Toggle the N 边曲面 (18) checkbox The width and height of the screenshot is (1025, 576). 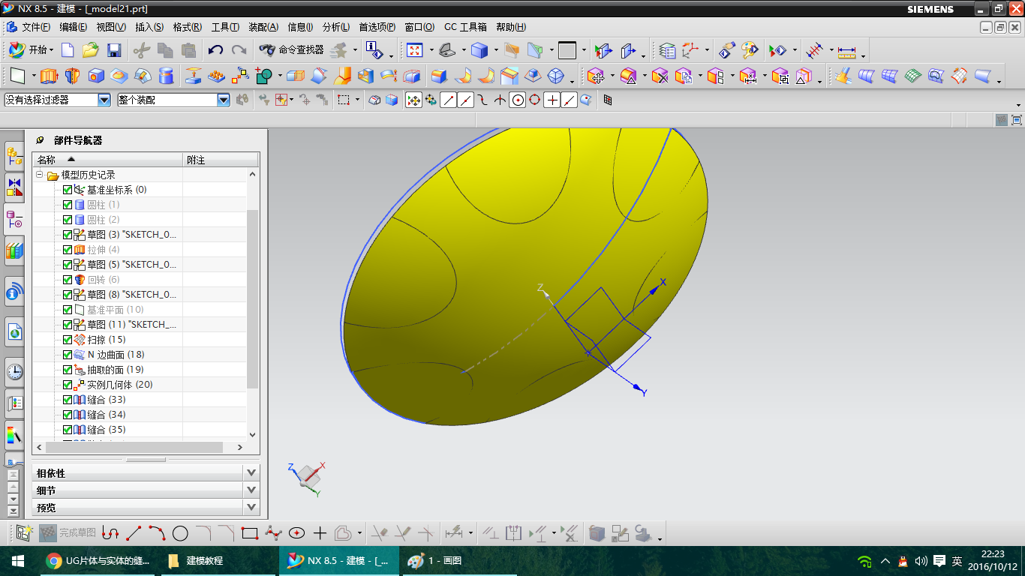(x=68, y=355)
